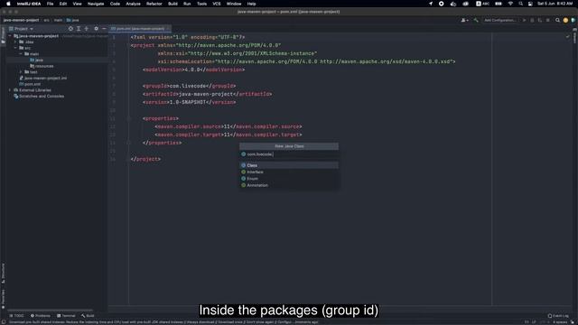
Task: Open the TODO tool window
Action: click(x=16, y=316)
